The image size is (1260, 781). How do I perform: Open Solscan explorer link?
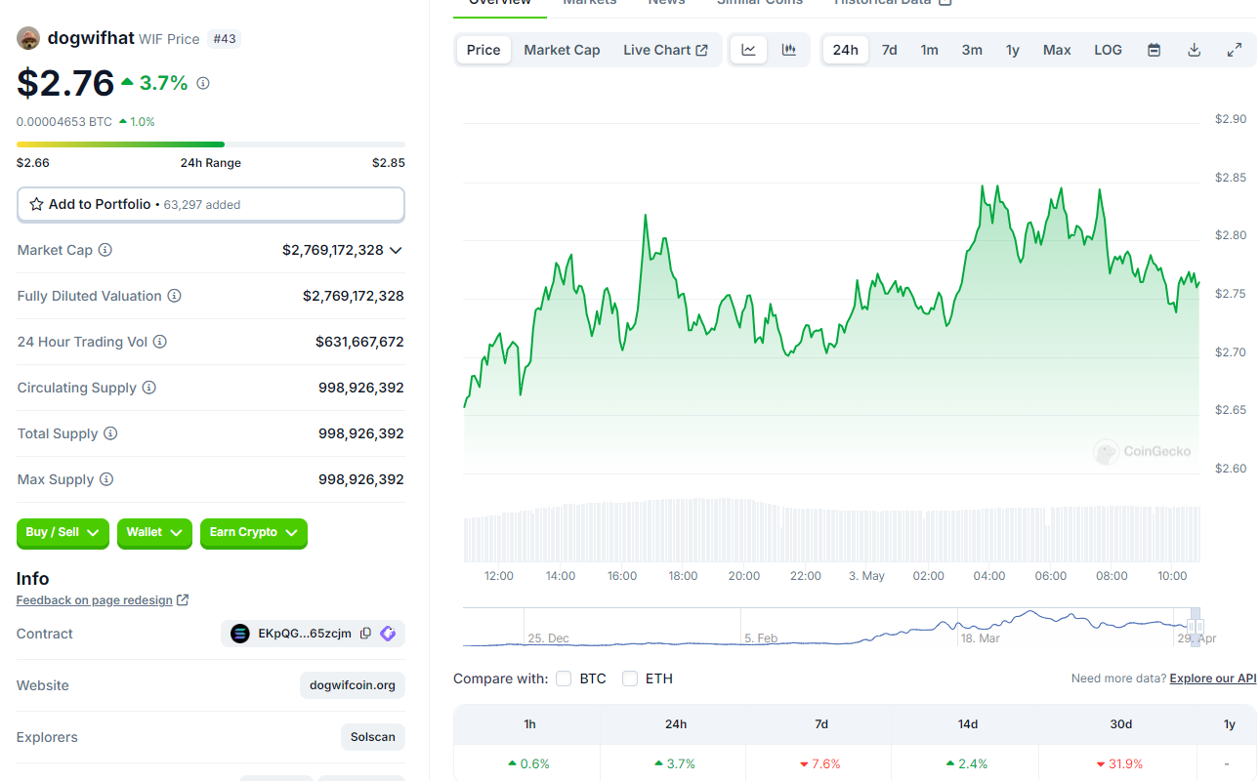pyautogui.click(x=373, y=737)
